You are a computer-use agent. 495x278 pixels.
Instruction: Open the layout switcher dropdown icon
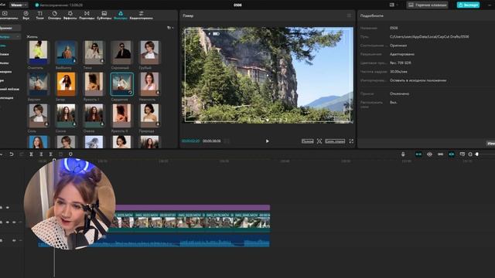click(394, 5)
